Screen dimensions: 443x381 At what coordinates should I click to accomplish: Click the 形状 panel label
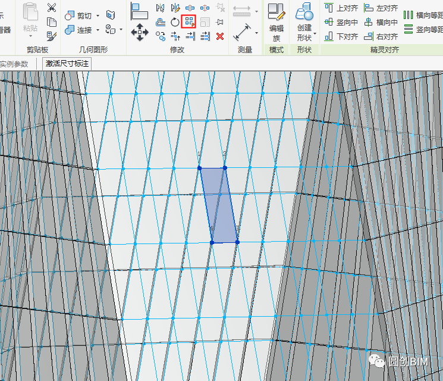(x=304, y=50)
